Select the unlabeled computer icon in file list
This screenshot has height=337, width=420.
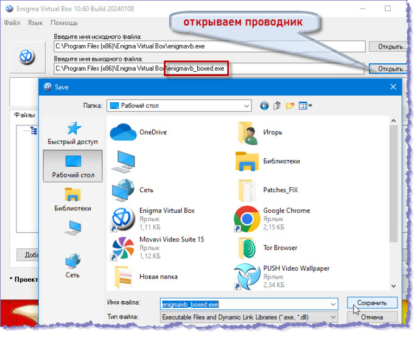[123, 161]
